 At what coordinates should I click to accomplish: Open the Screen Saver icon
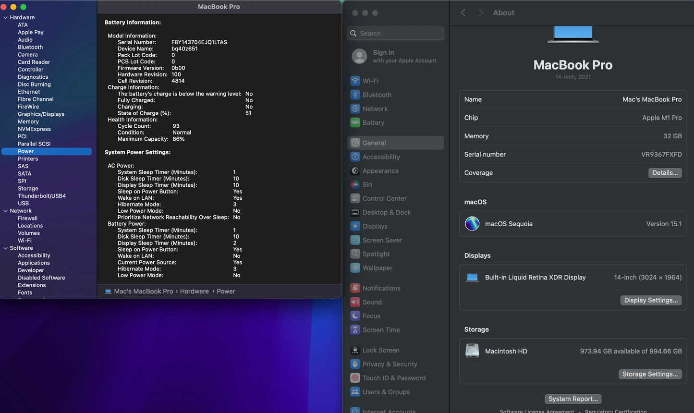(x=355, y=240)
